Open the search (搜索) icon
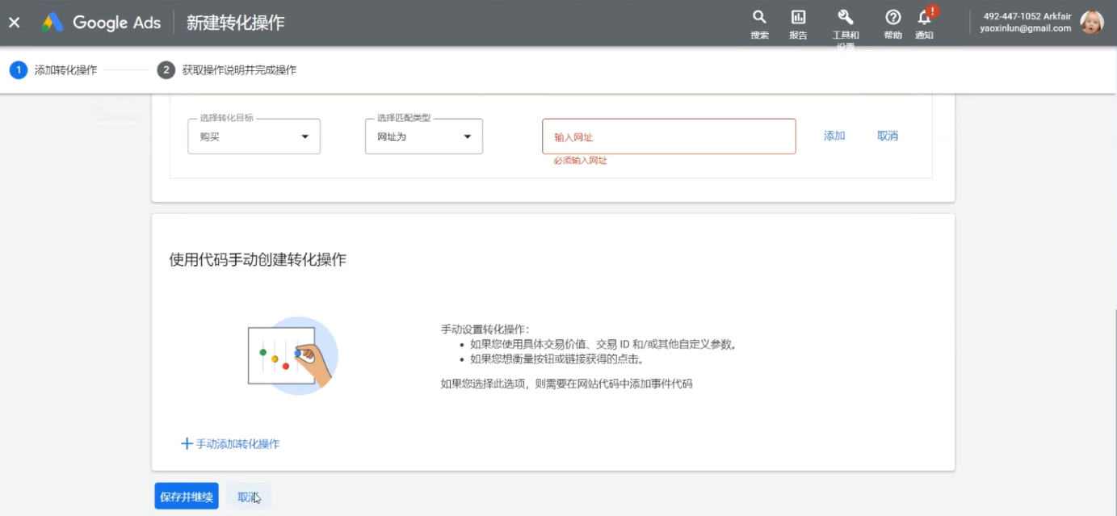 click(x=758, y=22)
